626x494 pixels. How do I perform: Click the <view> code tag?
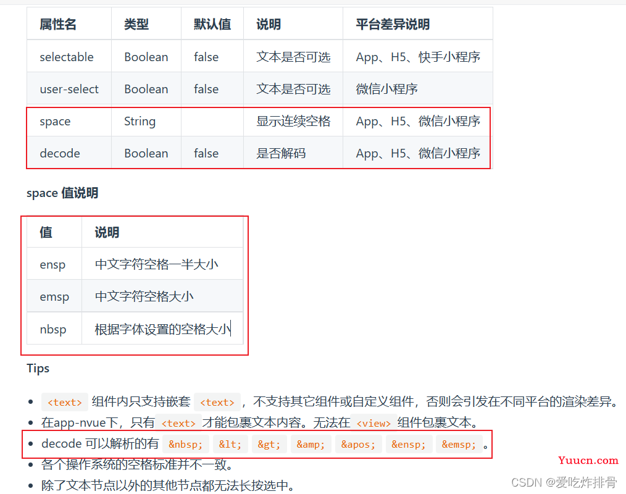pyautogui.click(x=373, y=423)
